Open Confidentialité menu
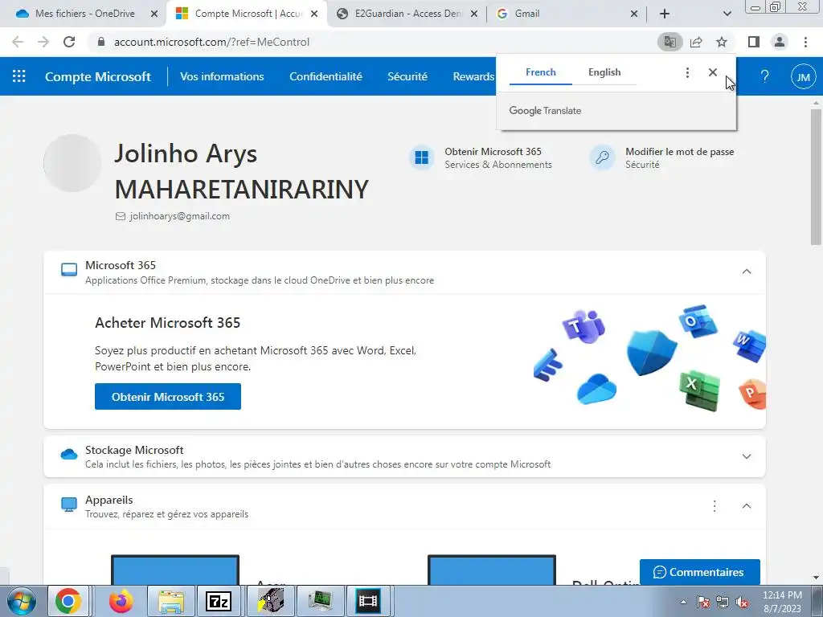 [x=326, y=76]
